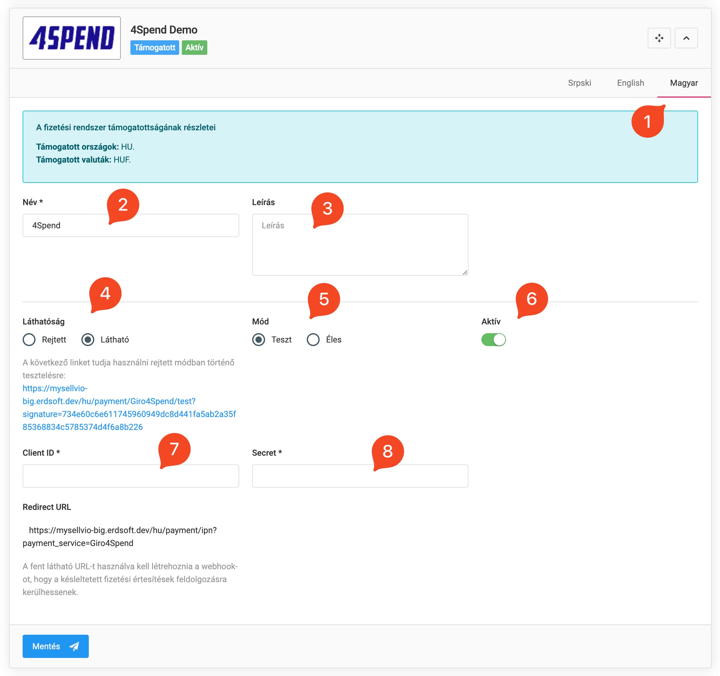Click the Mentés save button

point(56,646)
